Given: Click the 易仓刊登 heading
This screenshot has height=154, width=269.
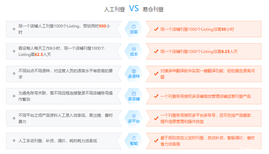Looking at the screenshot, I should [153, 9].
